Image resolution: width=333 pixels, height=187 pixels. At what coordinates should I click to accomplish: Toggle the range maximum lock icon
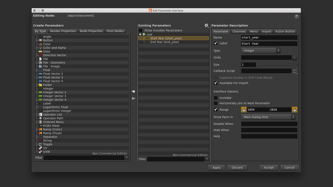(x=294, y=110)
